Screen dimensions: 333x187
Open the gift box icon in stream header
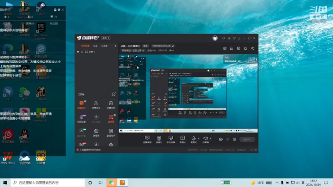point(225,48)
